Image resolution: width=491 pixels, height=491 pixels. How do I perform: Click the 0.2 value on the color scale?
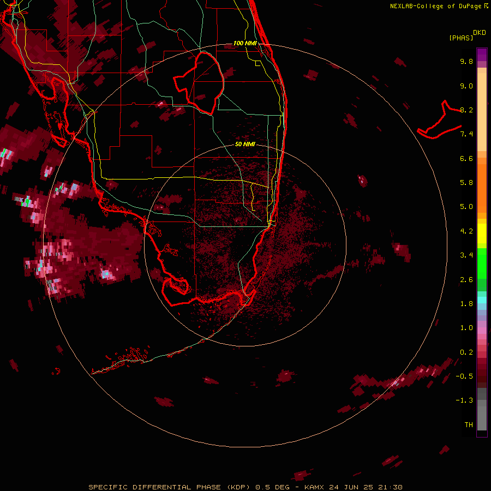coord(466,352)
